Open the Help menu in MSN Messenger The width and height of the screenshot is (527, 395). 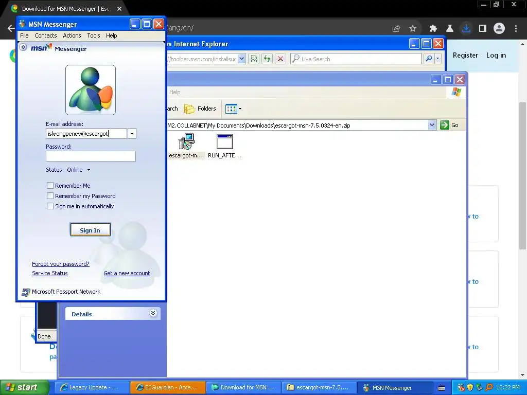(x=112, y=35)
